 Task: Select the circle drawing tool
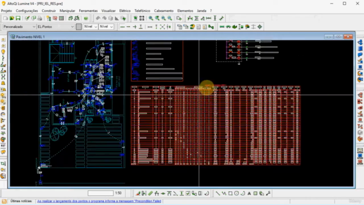coord(237,194)
